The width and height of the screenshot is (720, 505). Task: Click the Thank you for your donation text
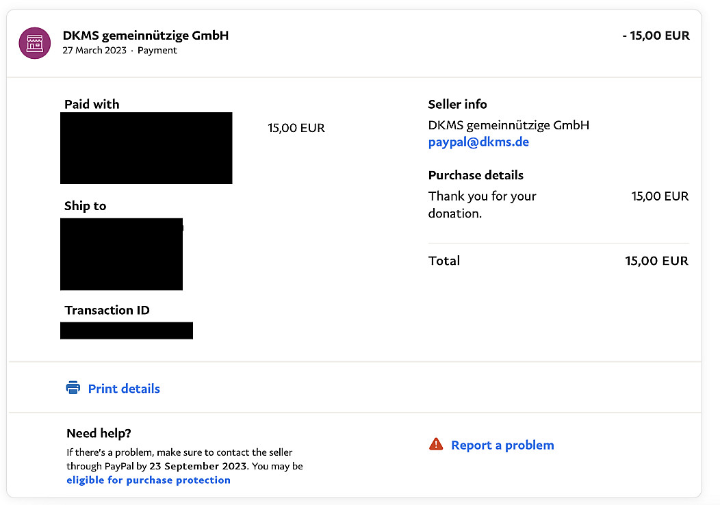pos(482,205)
